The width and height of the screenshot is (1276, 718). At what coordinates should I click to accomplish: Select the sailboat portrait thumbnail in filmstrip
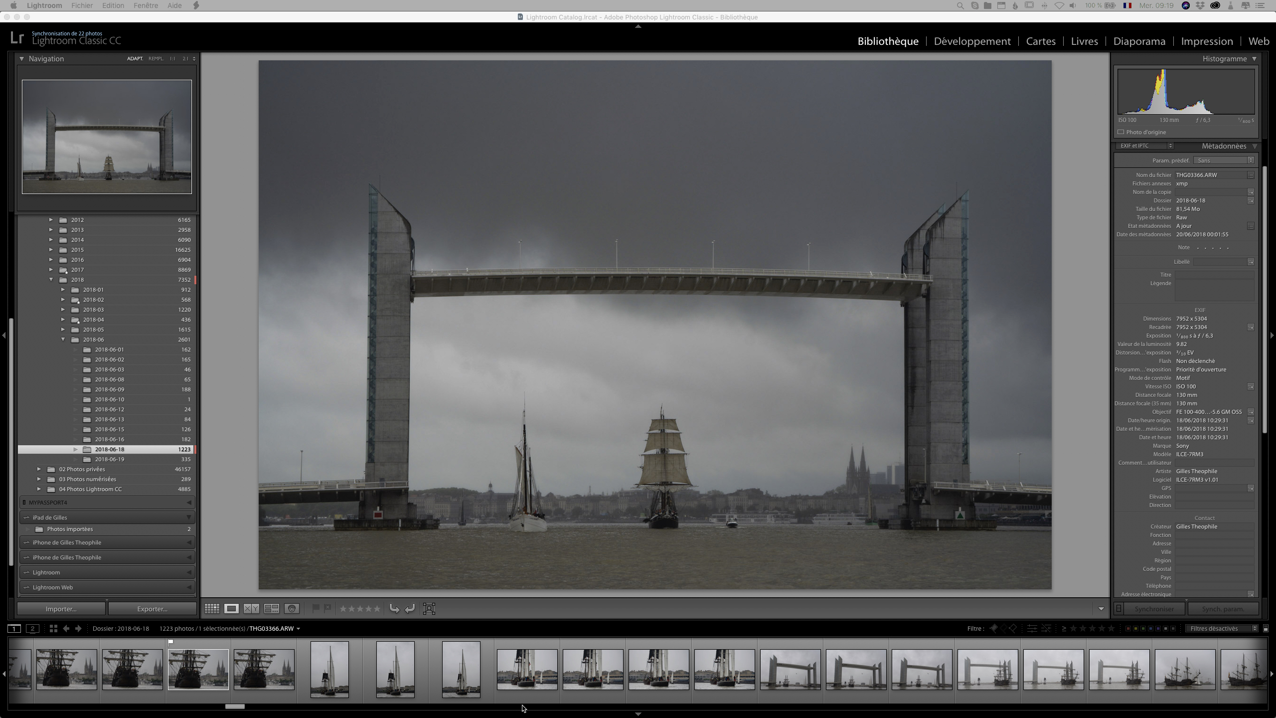pos(329,669)
